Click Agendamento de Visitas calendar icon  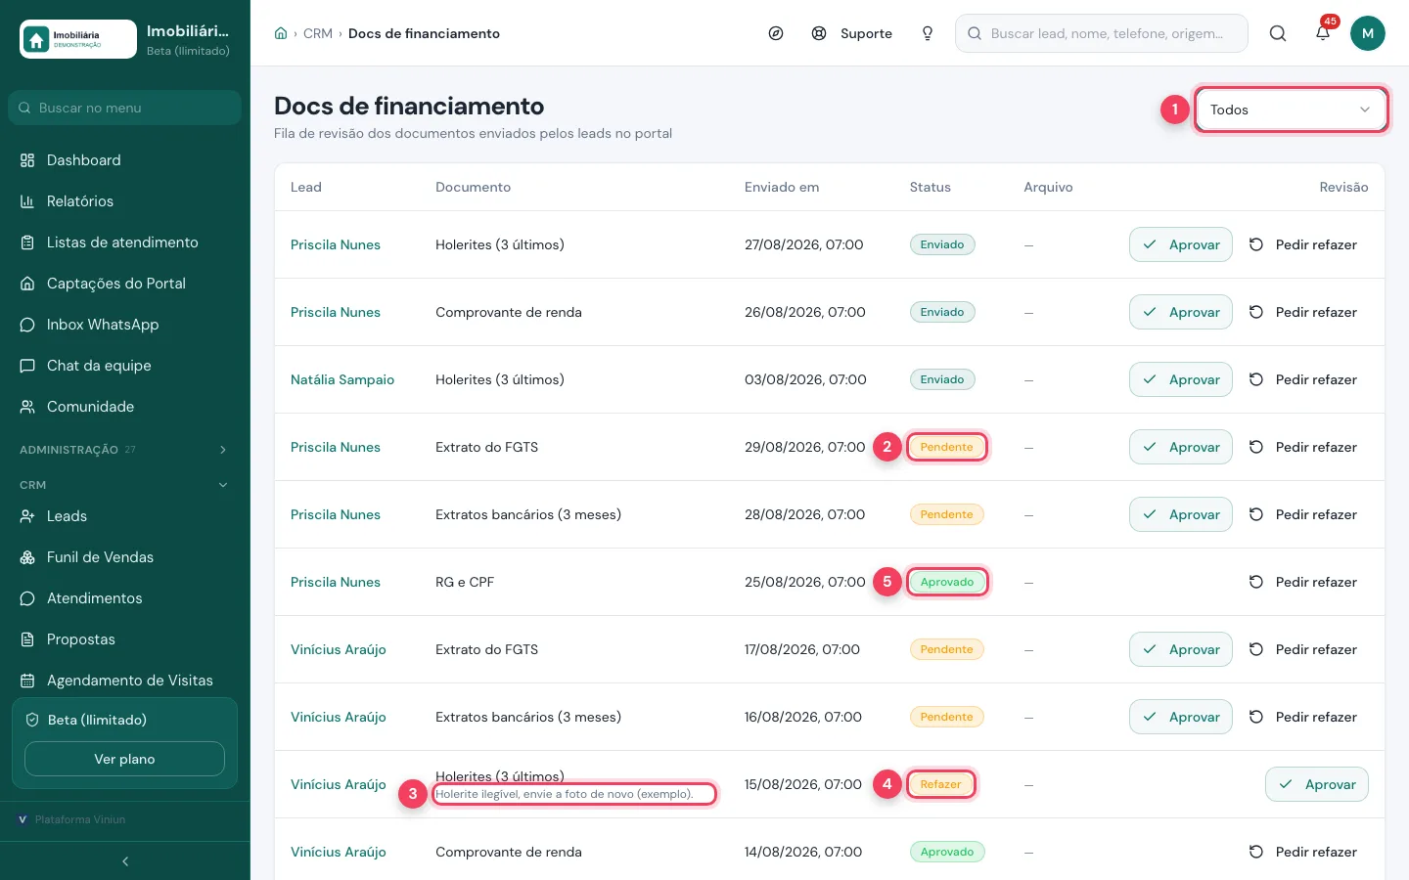[x=27, y=681]
